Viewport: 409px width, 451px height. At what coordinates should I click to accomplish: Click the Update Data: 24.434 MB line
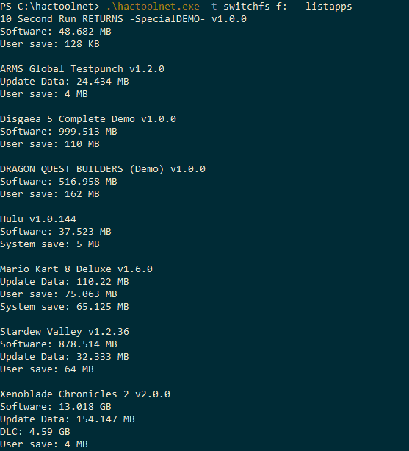click(65, 82)
